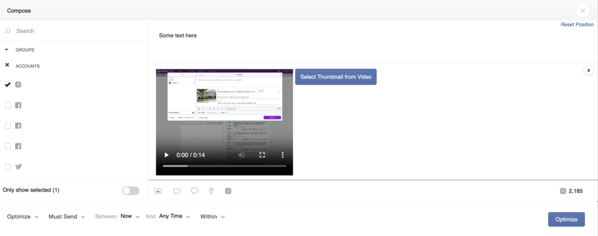Click the second Facebook account icon
This screenshot has height=236, width=598.
point(18,126)
